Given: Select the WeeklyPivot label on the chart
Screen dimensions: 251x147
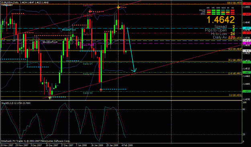Looking at the screenshot, I should (x=69, y=30).
